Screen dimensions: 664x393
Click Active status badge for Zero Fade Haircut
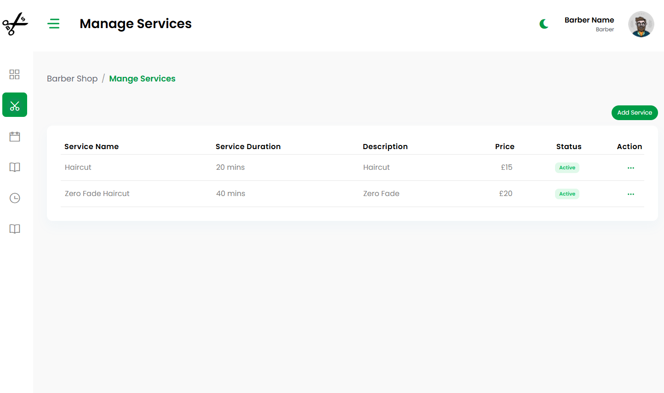[x=567, y=194]
